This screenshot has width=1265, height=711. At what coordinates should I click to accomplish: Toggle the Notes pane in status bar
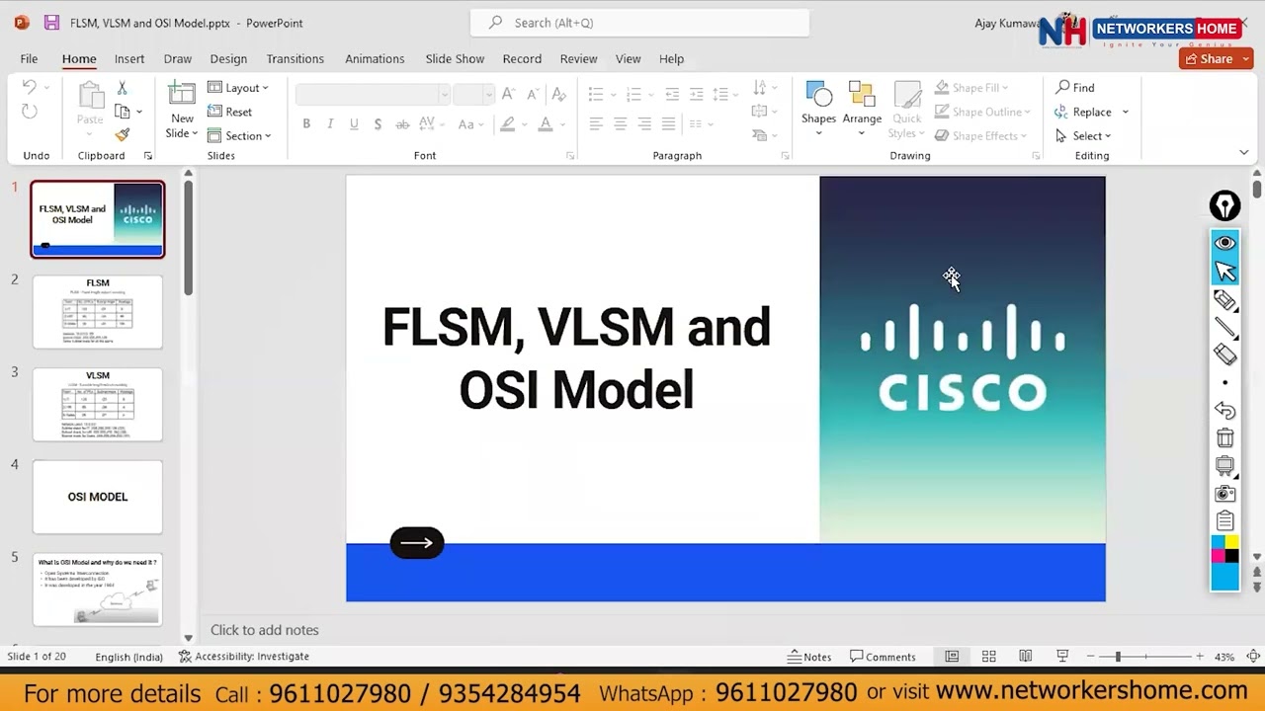809,657
